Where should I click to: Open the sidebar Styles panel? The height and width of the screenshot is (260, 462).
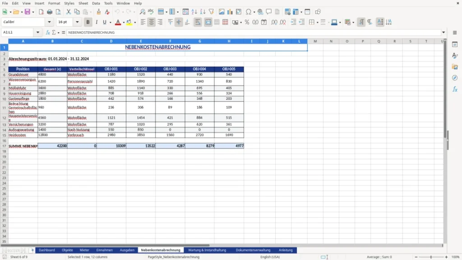455,56
